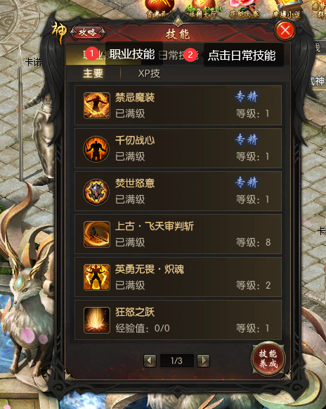Click the 1/3 page indicator field

pyautogui.click(x=177, y=360)
